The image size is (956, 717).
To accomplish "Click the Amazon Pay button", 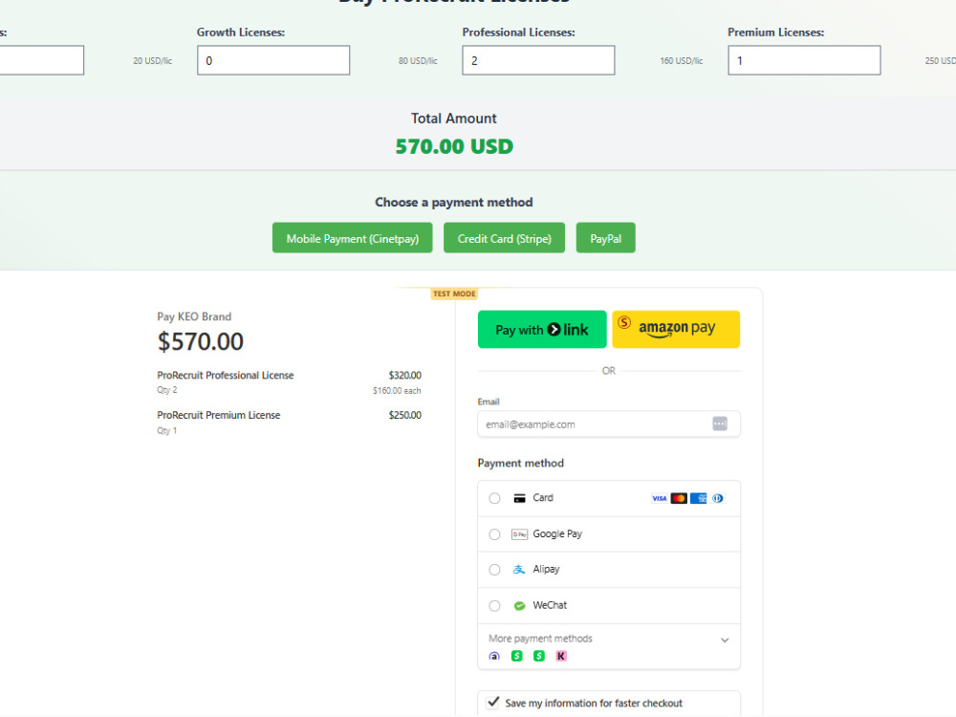I will point(676,329).
